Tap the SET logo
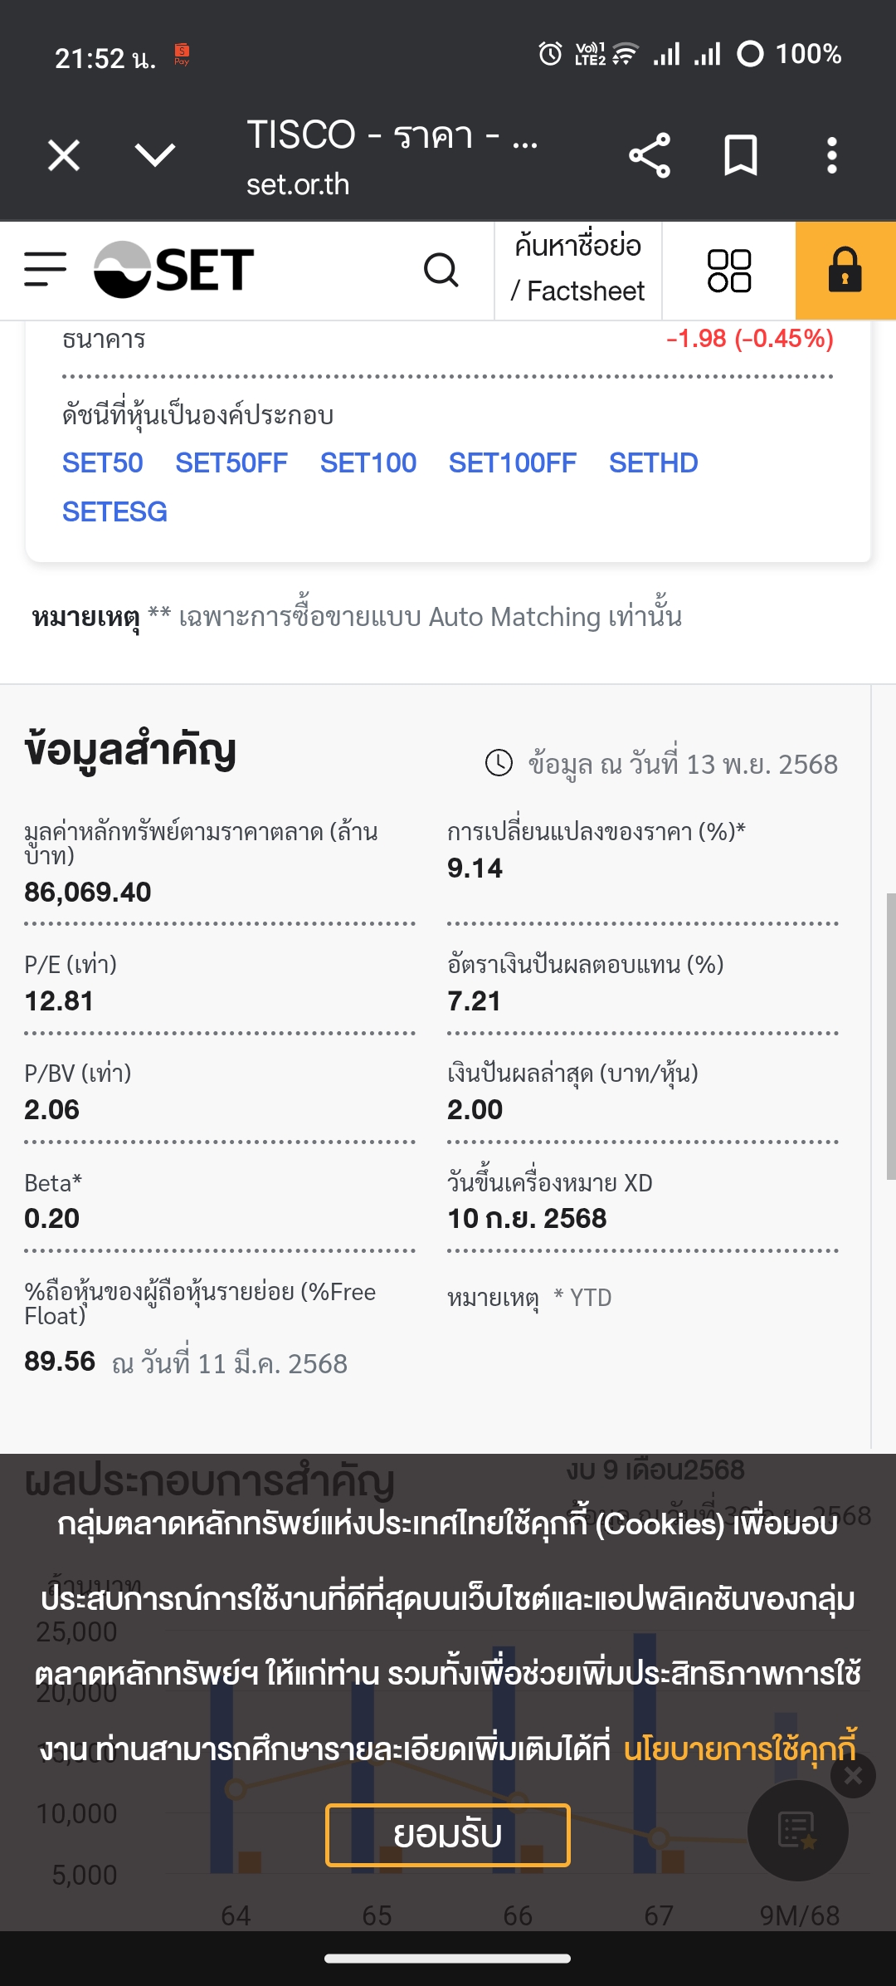This screenshot has height=1986, width=896. (x=174, y=270)
